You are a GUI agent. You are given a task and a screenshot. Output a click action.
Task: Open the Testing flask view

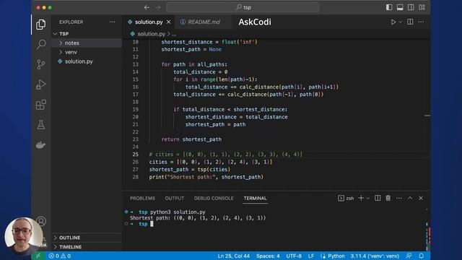pyautogui.click(x=41, y=125)
